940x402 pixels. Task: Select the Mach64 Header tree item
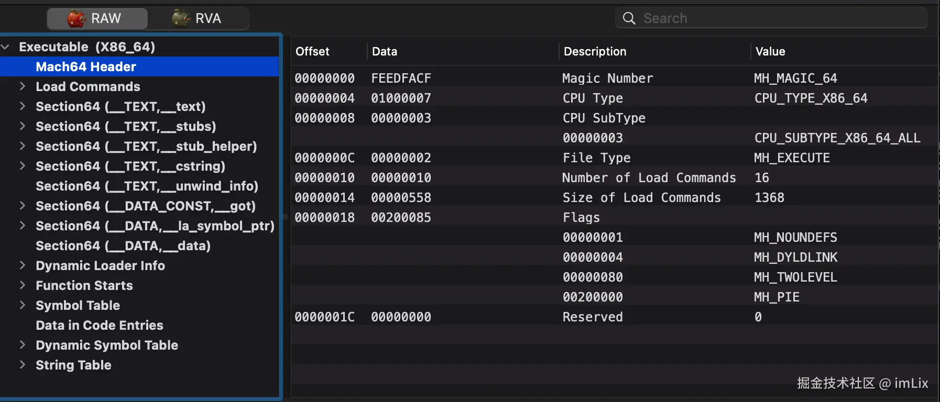[x=86, y=67]
